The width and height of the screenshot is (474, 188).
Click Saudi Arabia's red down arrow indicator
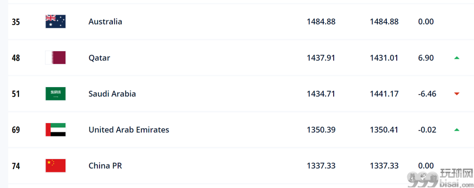[x=456, y=94]
